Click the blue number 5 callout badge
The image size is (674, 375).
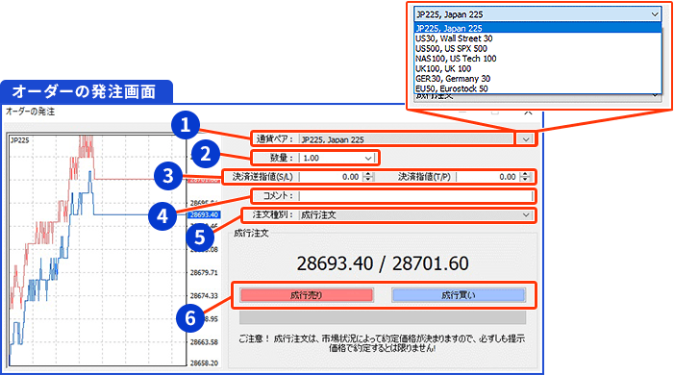[200, 237]
